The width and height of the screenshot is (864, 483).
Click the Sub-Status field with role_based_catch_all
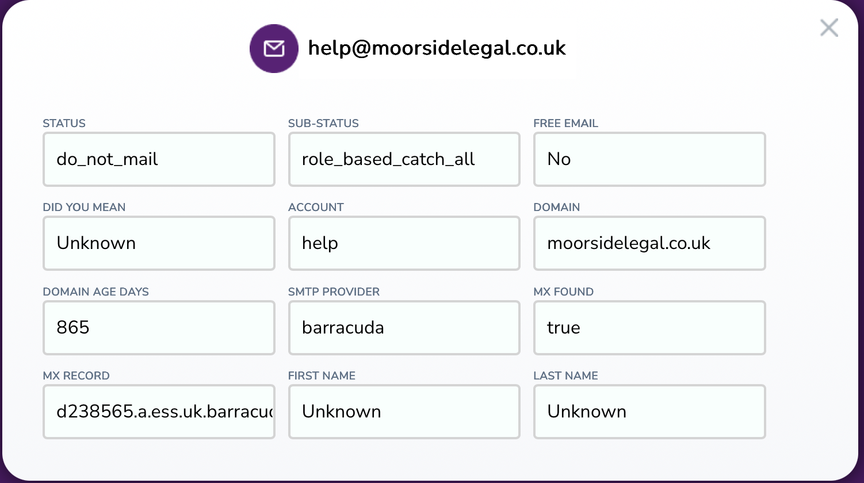[x=404, y=159]
